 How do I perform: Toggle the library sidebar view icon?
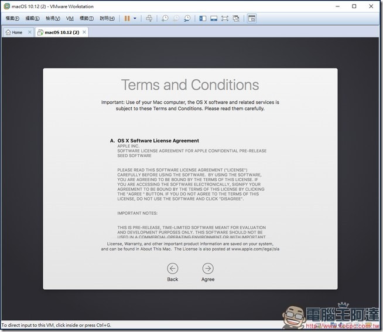(203, 18)
